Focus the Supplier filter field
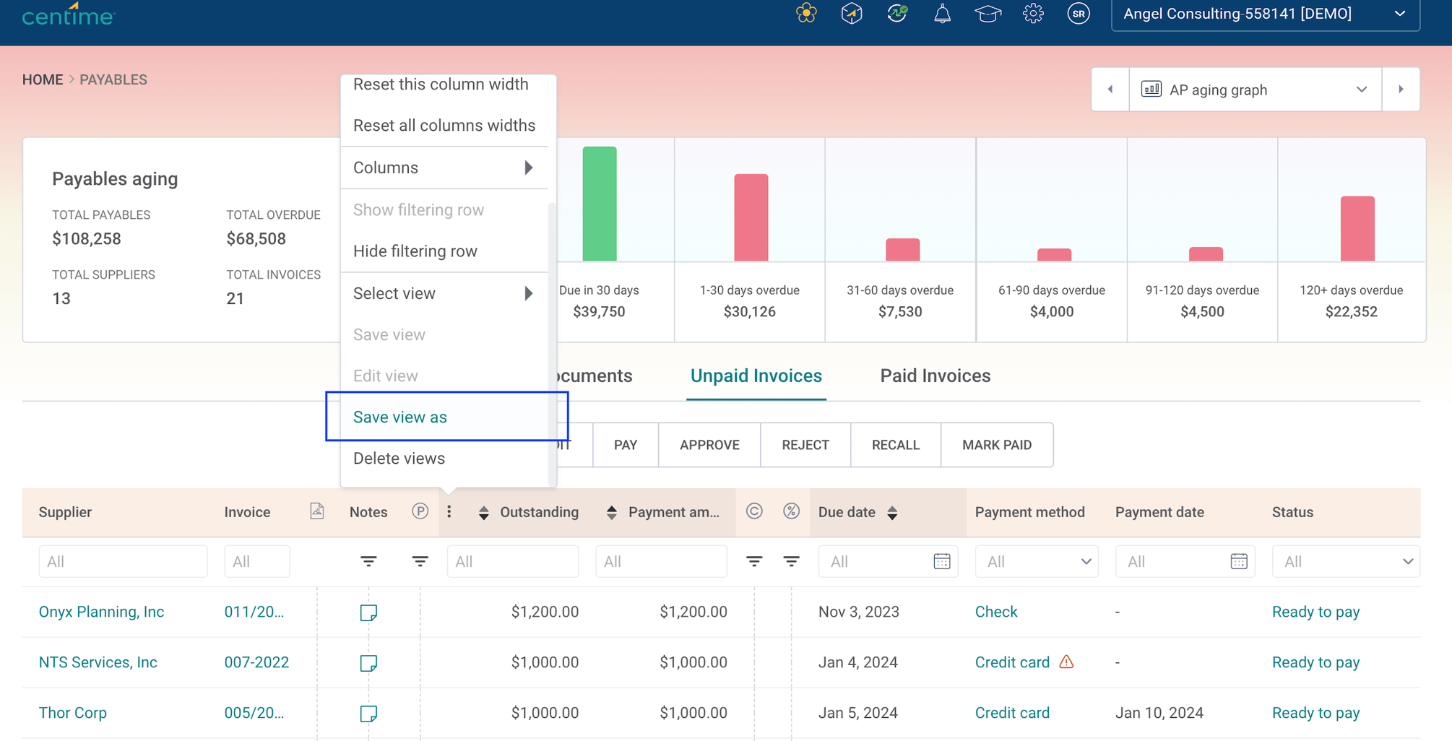Image resolution: width=1452 pixels, height=741 pixels. click(x=123, y=561)
